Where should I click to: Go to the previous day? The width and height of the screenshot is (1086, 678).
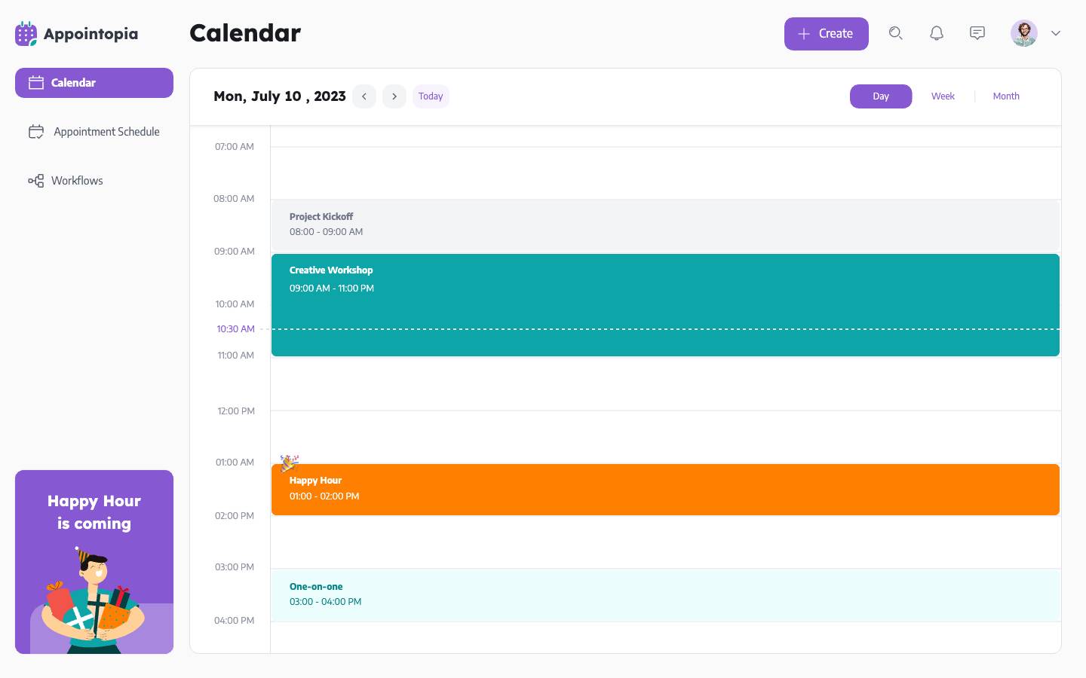tap(364, 96)
